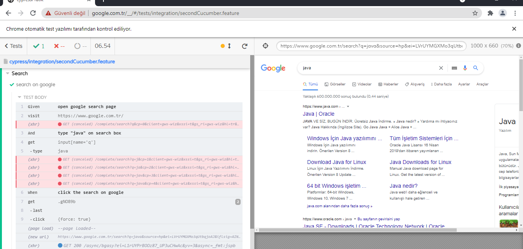Select the get input[name='q'] command

(x=129, y=142)
